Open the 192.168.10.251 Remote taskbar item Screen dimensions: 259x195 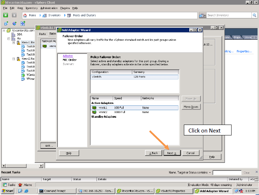(96, 191)
